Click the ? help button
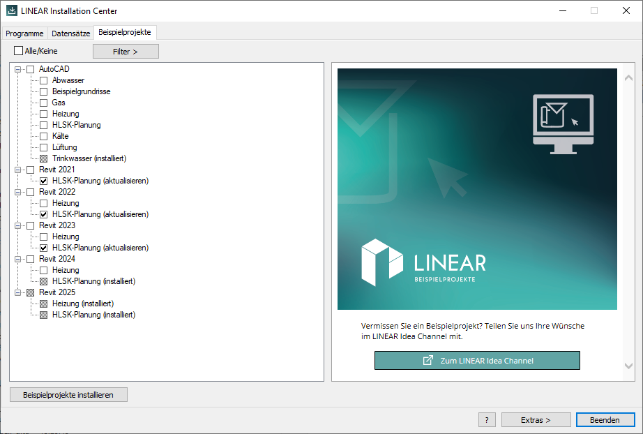 point(487,419)
